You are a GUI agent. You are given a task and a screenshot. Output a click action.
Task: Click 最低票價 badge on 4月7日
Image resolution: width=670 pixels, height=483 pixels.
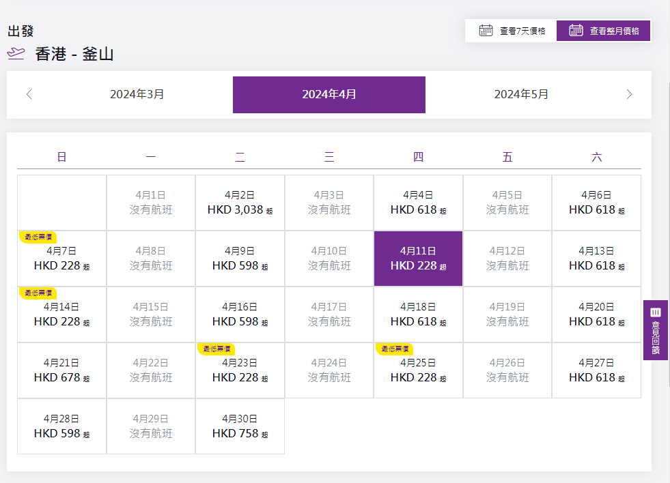[x=38, y=237]
